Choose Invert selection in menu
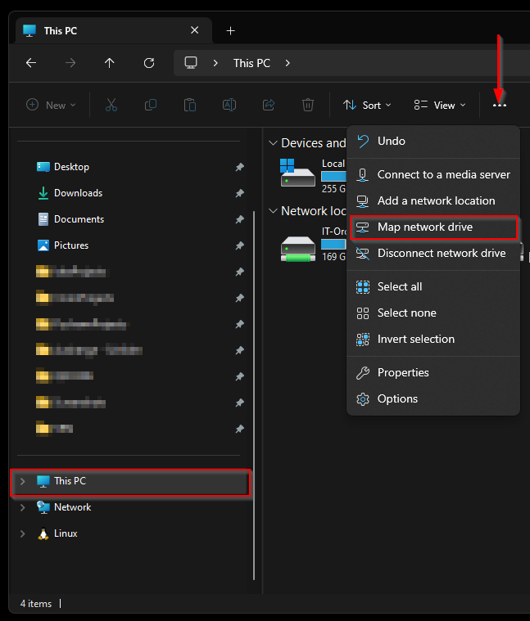 (x=433, y=339)
